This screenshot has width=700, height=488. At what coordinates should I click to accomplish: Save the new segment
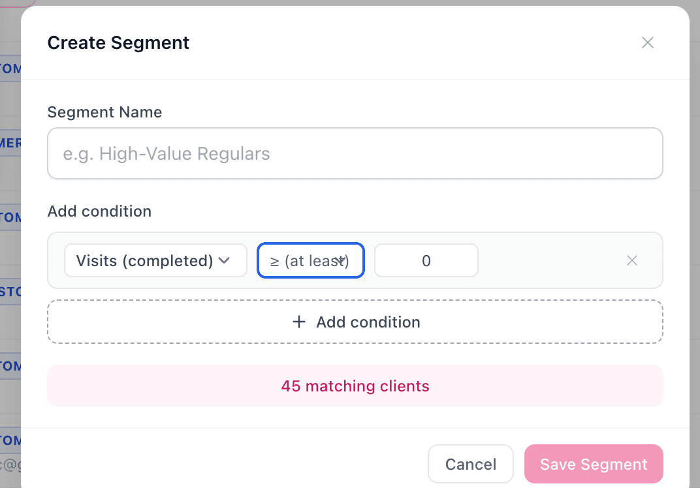[593, 465]
